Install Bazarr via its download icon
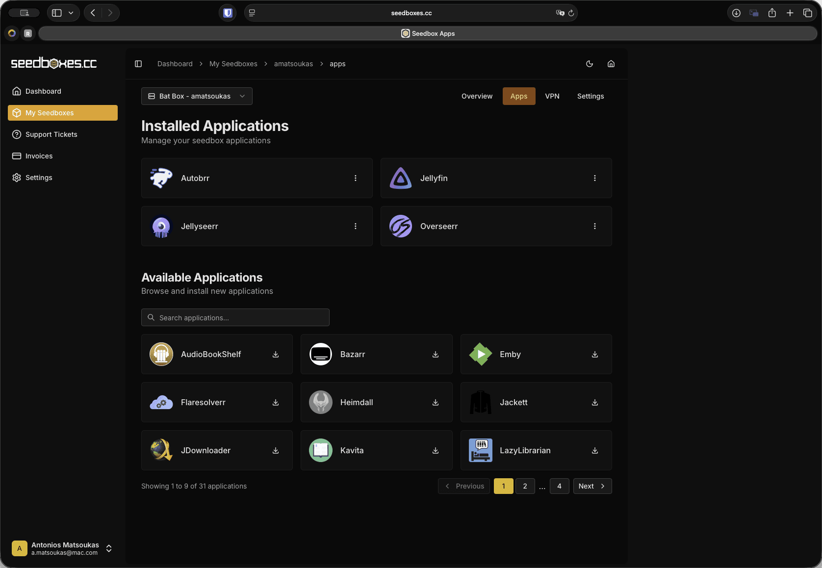 tap(436, 354)
